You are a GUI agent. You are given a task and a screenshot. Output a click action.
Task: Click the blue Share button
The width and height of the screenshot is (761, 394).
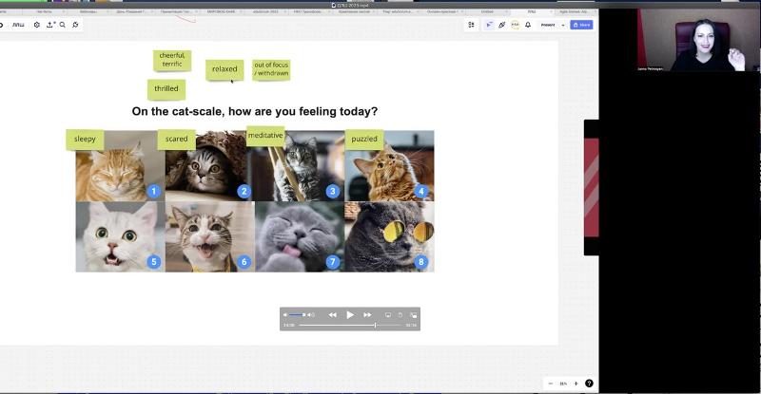pyautogui.click(x=581, y=25)
